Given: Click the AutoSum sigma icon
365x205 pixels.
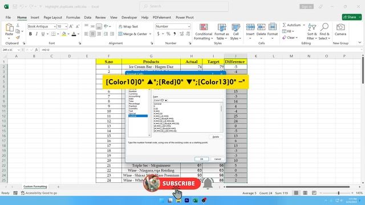Looking at the screenshot, I should (x=284, y=25).
